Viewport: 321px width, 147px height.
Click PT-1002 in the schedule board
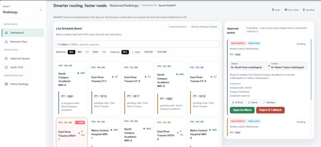click(x=166, y=99)
